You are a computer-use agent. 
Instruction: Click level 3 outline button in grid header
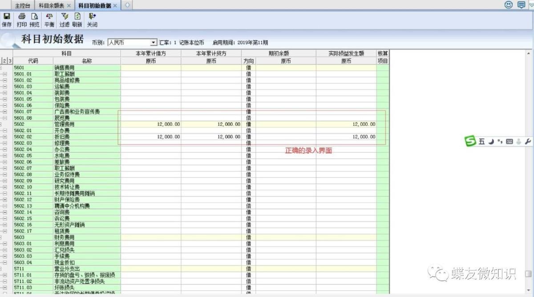coord(10,61)
